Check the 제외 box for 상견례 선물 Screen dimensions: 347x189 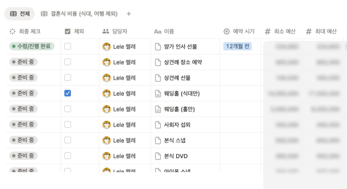click(x=67, y=77)
